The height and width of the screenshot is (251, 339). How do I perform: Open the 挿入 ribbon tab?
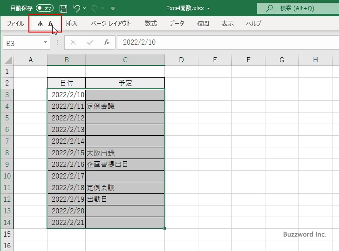click(x=72, y=23)
